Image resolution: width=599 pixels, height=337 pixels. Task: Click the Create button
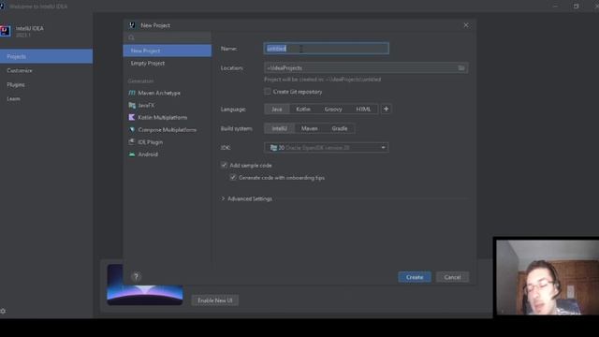click(x=415, y=277)
